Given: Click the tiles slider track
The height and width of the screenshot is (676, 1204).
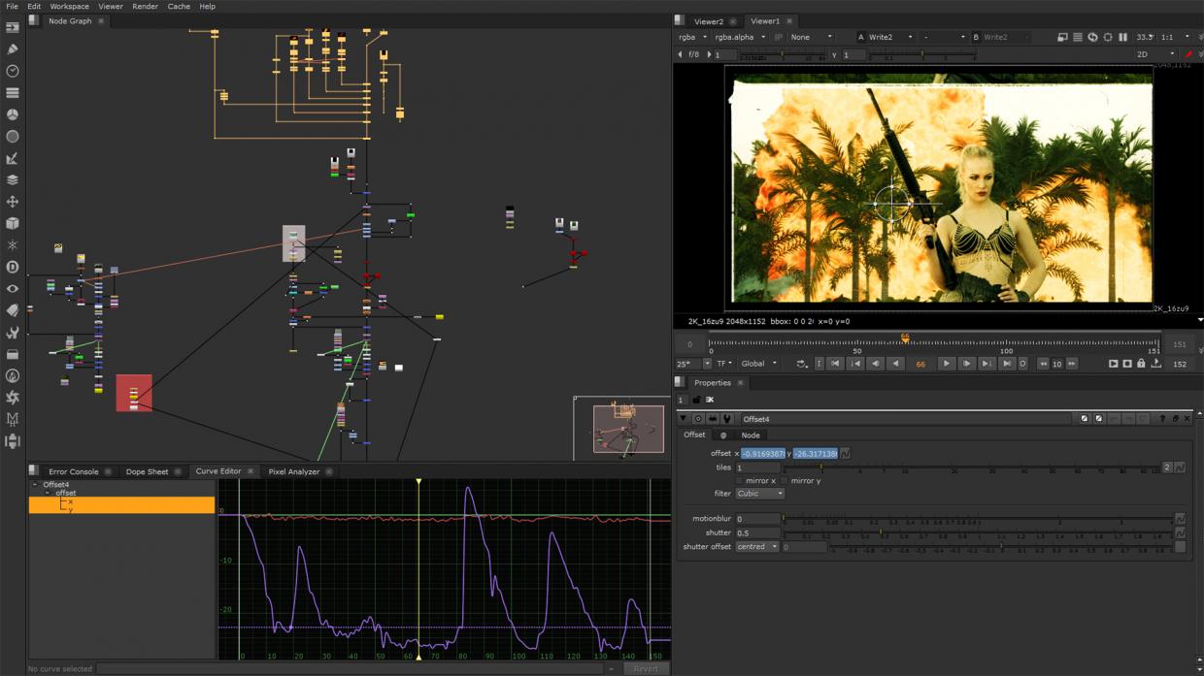Looking at the screenshot, I should 971,467.
